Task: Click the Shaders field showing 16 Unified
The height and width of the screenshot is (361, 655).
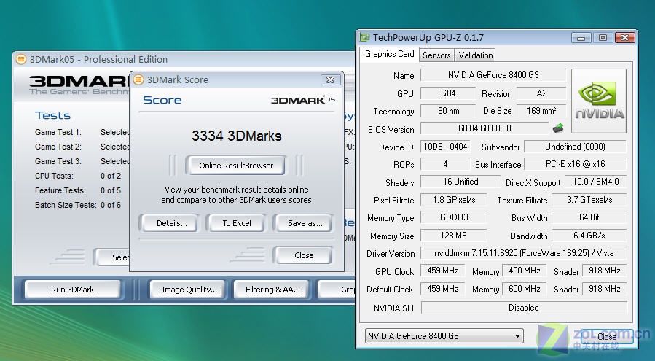Action: pos(460,182)
